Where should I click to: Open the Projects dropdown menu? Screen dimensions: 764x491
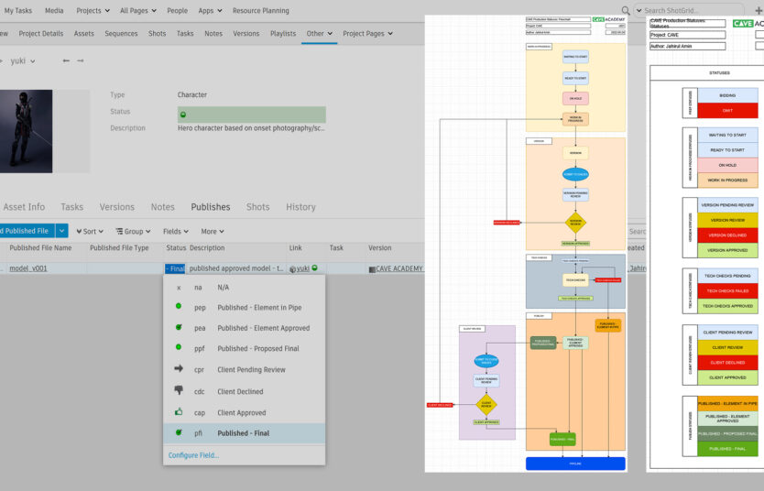coord(93,11)
